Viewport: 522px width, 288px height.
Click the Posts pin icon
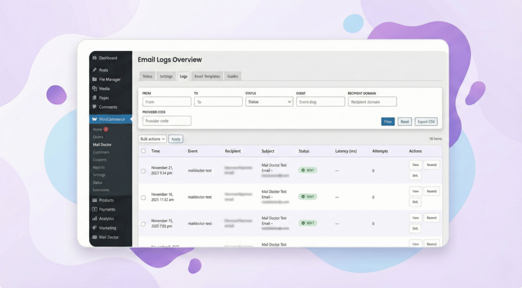94,70
